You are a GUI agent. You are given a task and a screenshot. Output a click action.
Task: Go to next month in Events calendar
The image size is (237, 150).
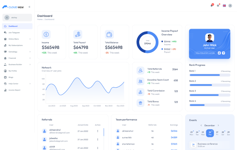218,125
